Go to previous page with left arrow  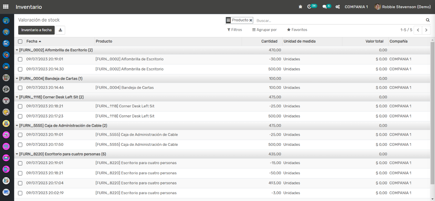(418, 30)
